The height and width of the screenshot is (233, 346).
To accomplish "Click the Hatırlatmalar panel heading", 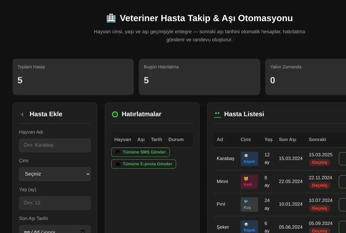I will click(142, 114).
